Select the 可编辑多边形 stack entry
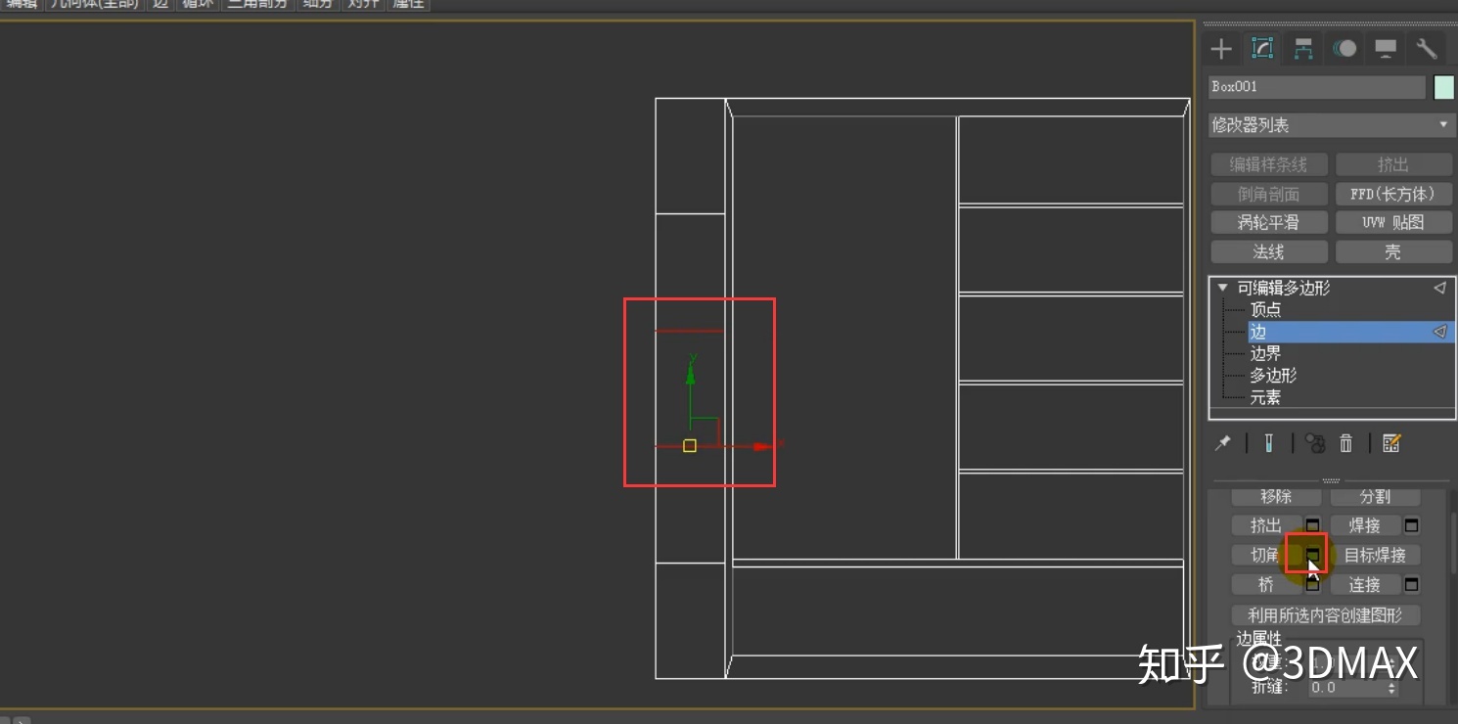1458x724 pixels. [1283, 288]
